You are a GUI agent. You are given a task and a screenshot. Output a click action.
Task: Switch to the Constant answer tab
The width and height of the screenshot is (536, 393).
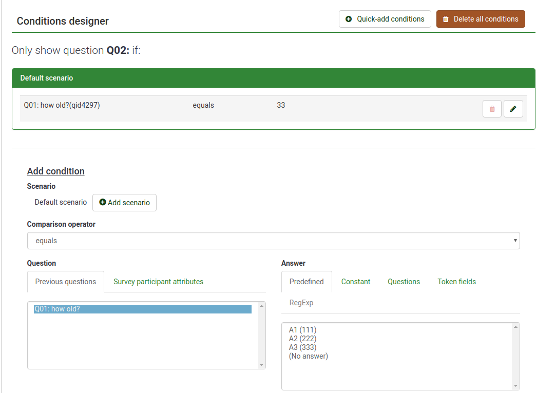(356, 282)
